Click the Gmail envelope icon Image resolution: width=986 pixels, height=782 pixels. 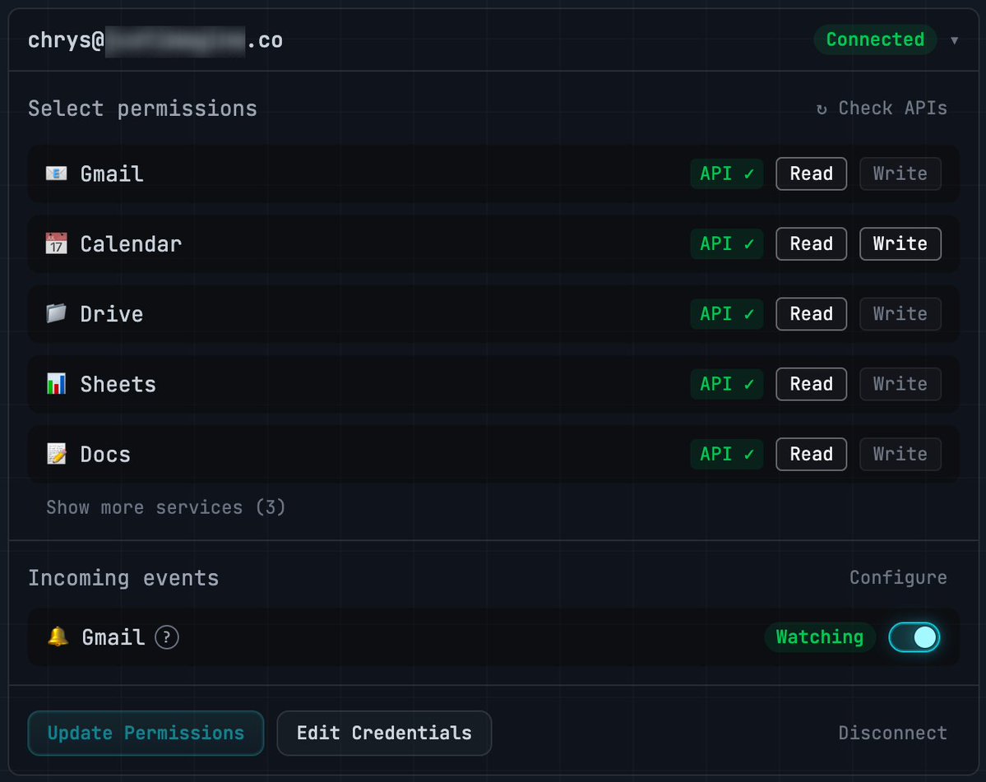(56, 174)
